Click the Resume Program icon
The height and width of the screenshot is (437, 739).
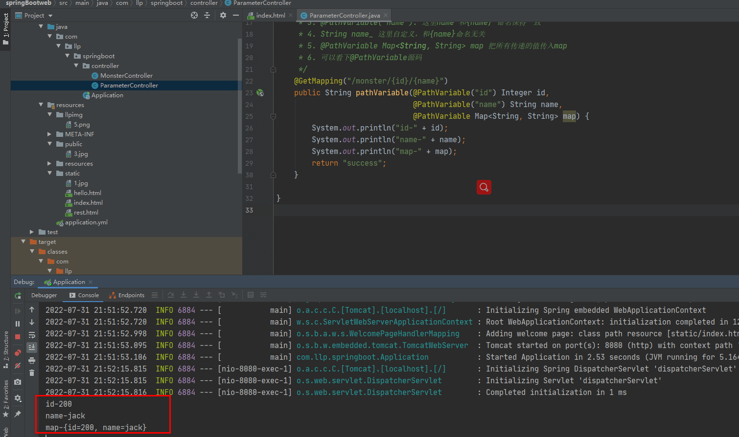click(18, 311)
